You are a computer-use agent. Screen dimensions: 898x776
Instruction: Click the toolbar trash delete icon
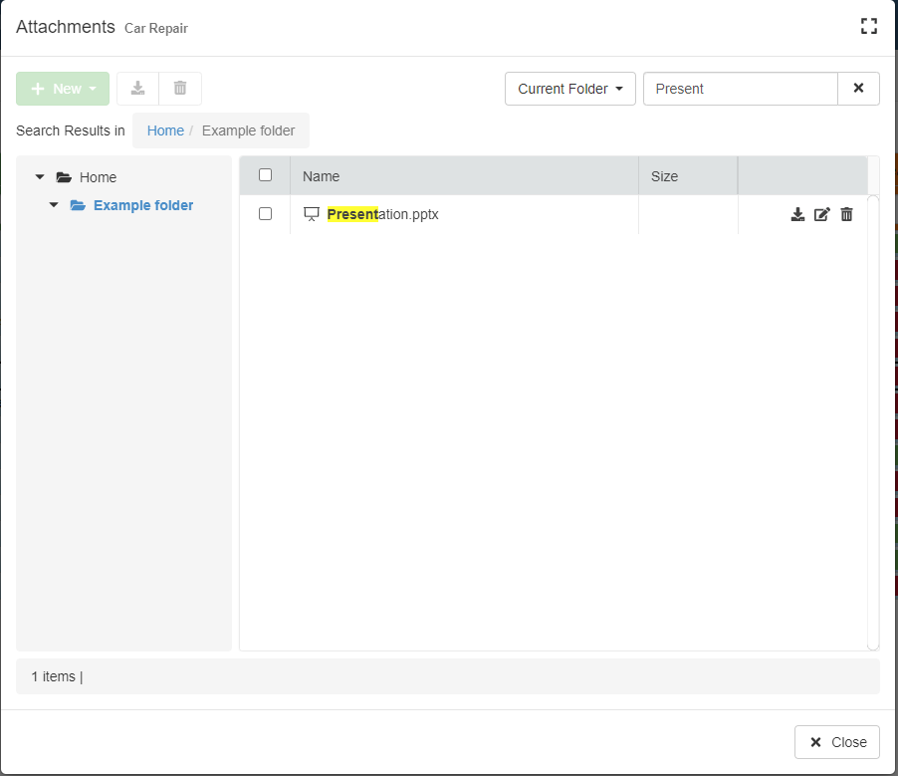[180, 89]
